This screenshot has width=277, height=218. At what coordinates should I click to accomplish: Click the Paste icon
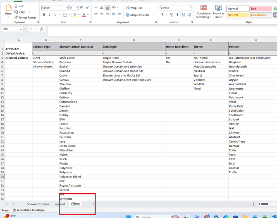(x=8, y=9)
